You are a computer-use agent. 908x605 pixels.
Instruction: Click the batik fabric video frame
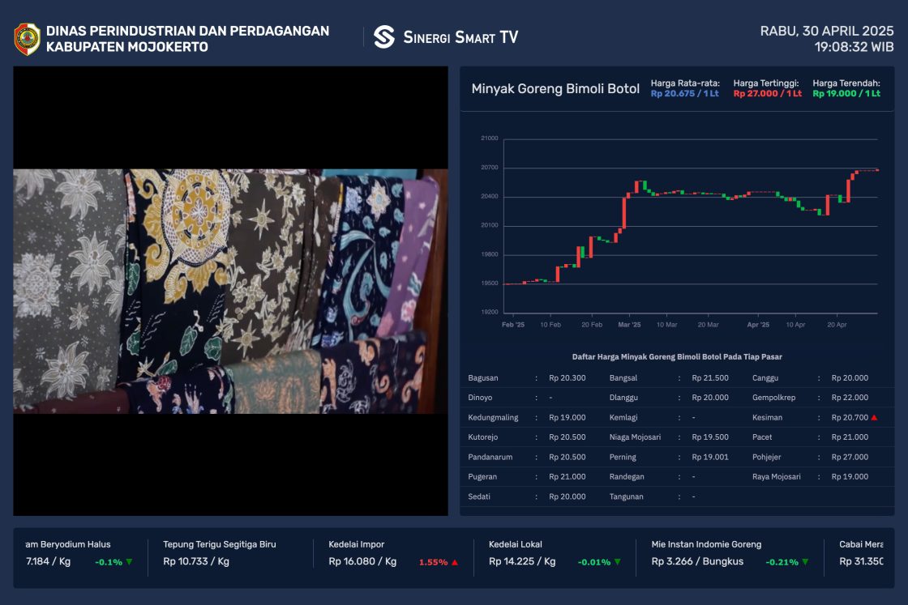pyautogui.click(x=230, y=291)
